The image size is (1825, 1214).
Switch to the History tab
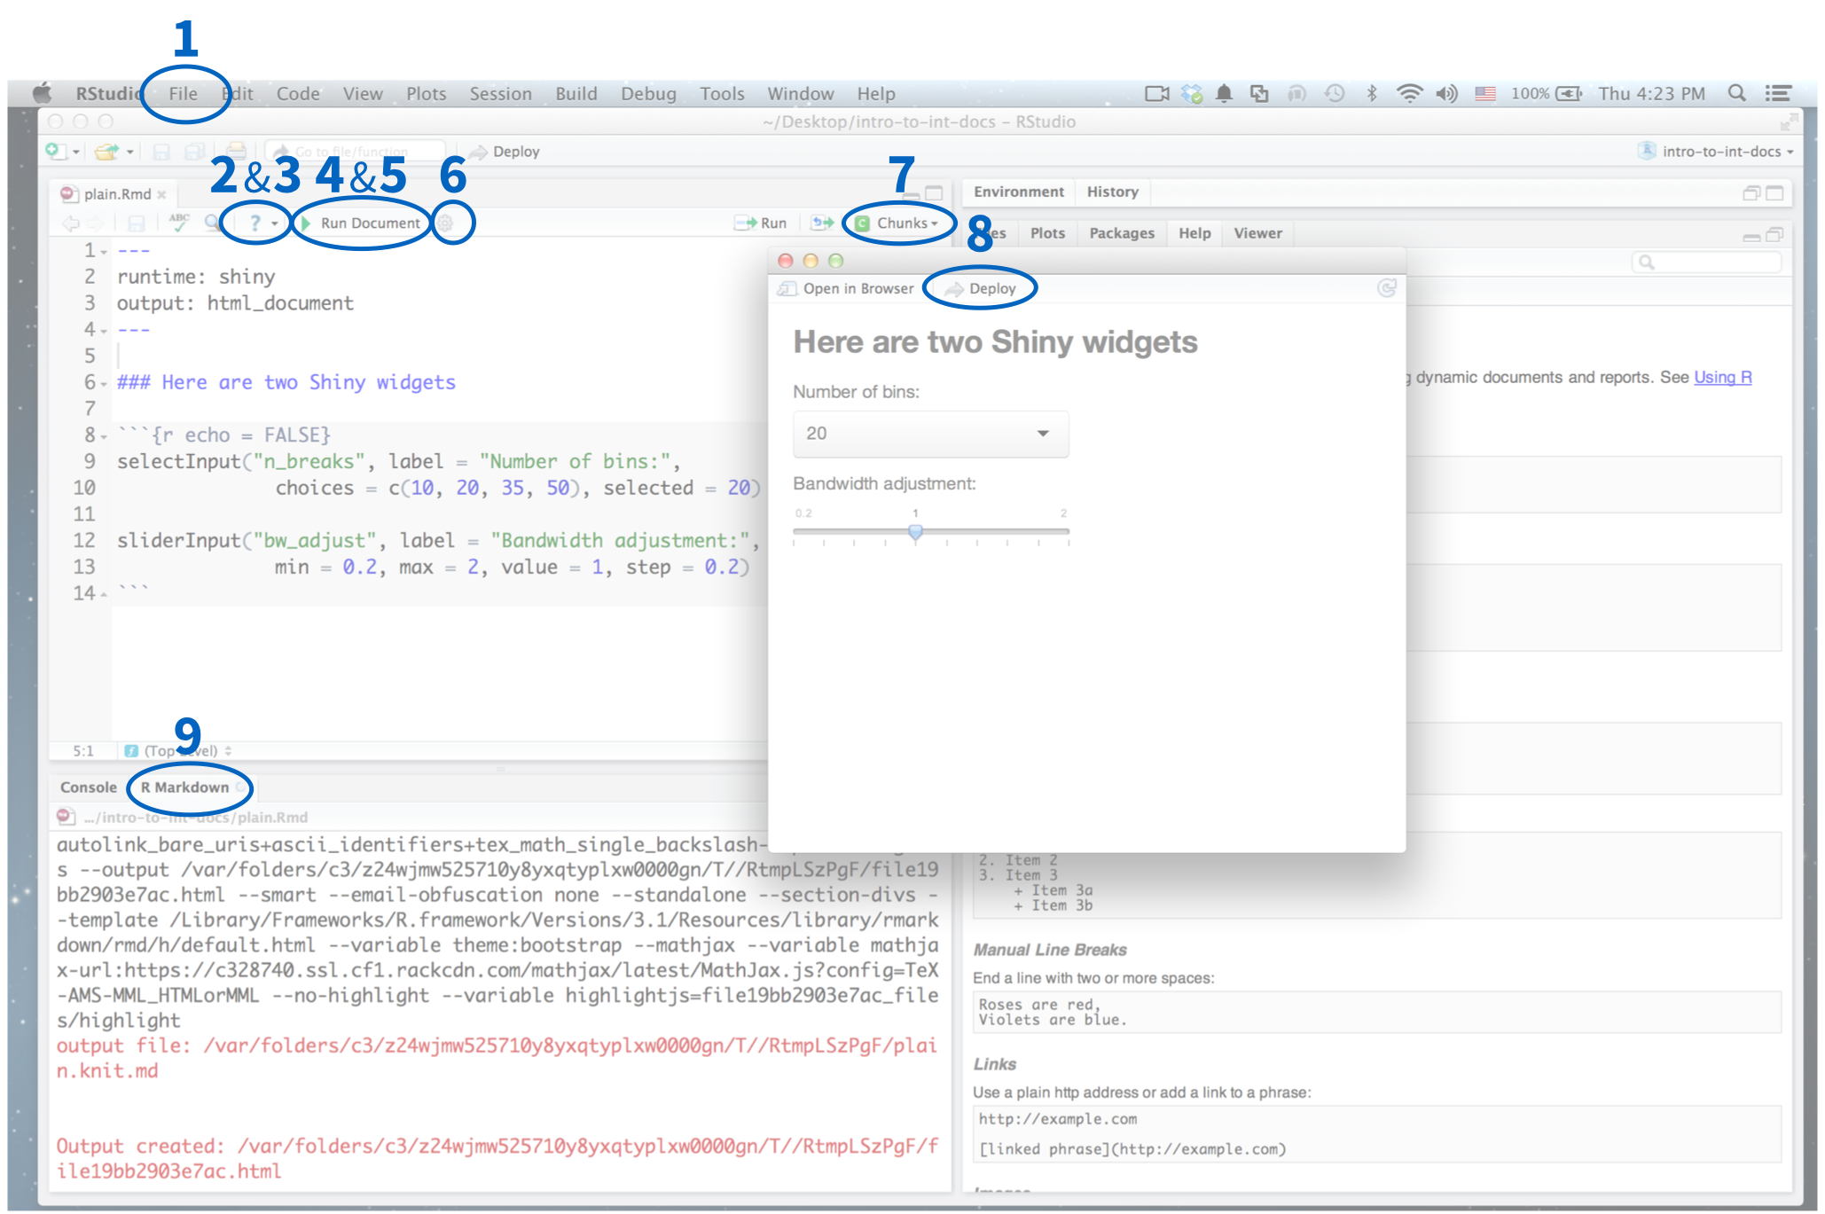[x=1111, y=192]
